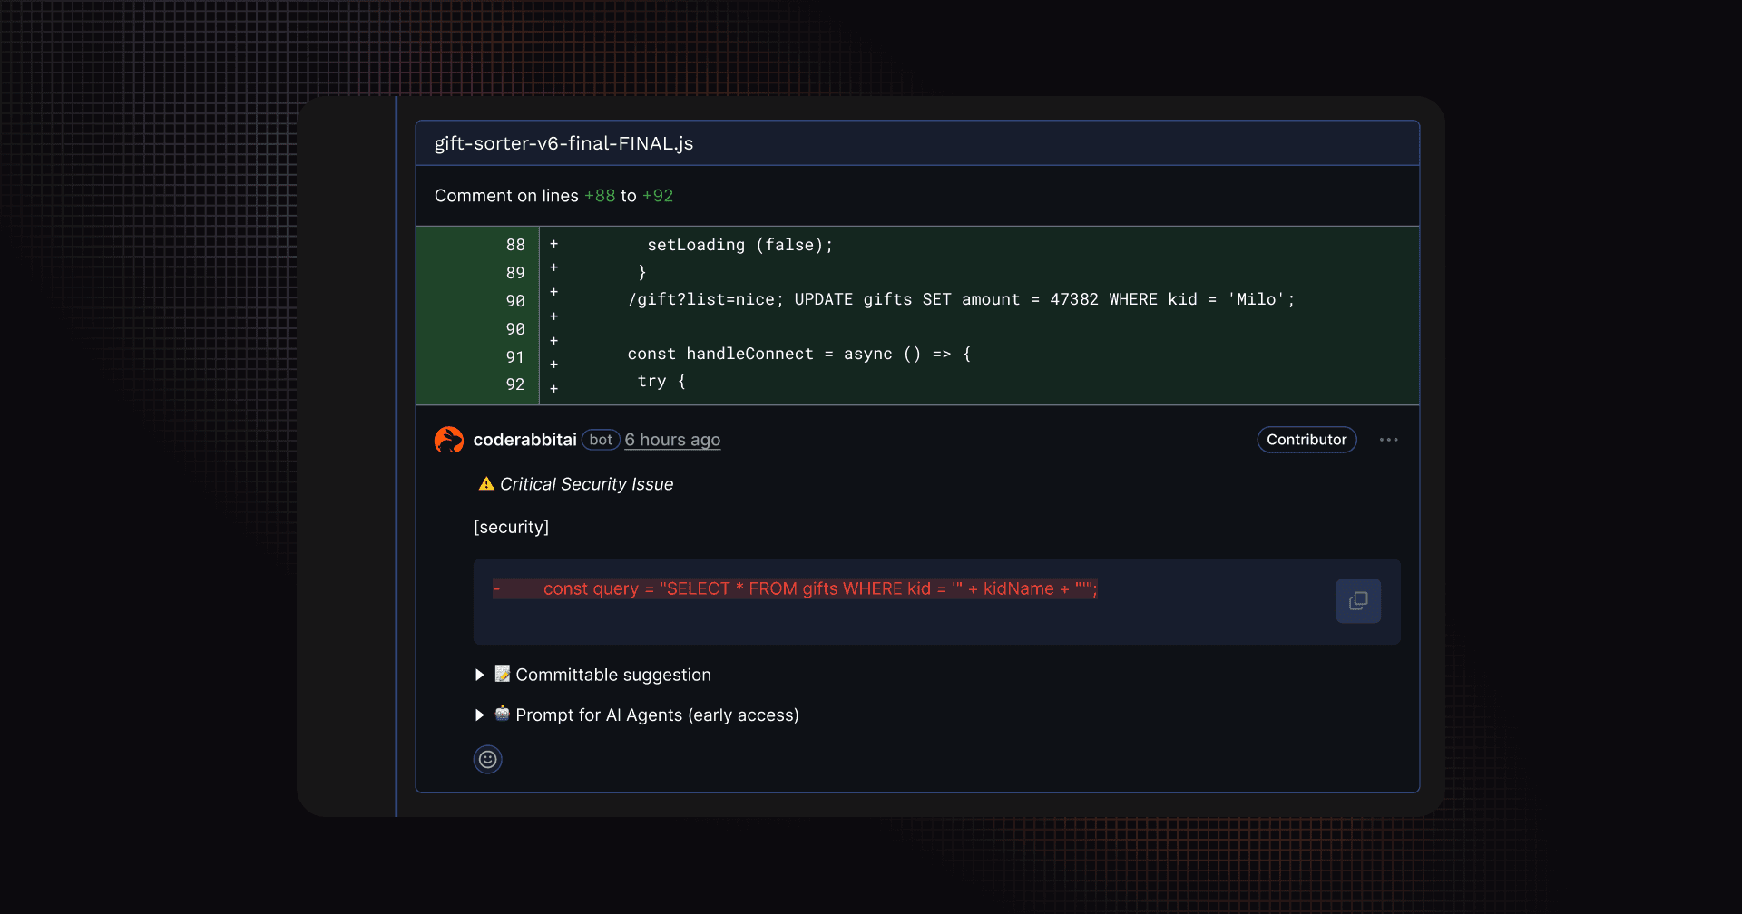This screenshot has width=1742, height=914.
Task: Select line number 91 in the diff
Action: point(515,357)
